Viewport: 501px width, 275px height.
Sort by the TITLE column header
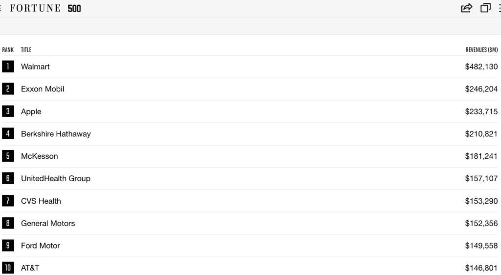(26, 50)
